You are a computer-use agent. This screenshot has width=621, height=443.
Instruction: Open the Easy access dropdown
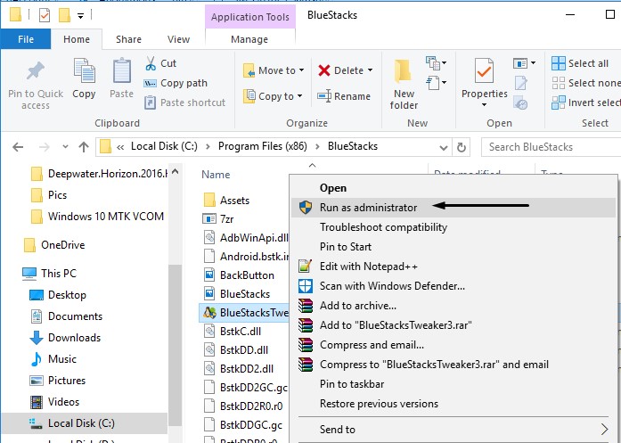click(x=436, y=83)
